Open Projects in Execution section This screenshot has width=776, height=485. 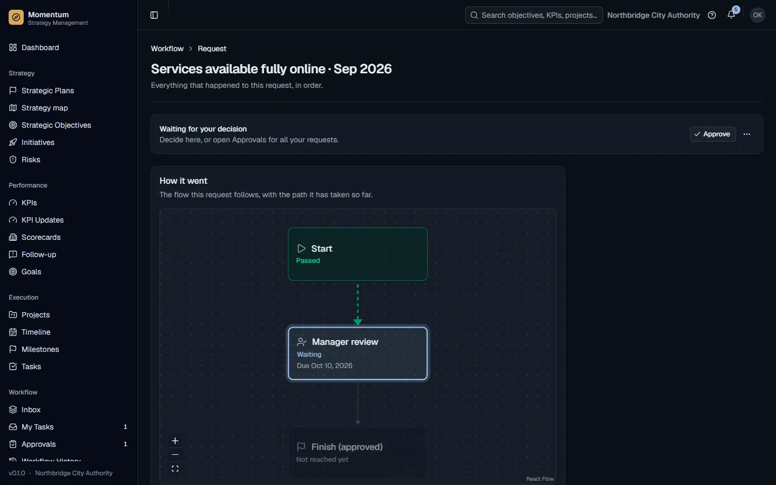(x=68, y=315)
